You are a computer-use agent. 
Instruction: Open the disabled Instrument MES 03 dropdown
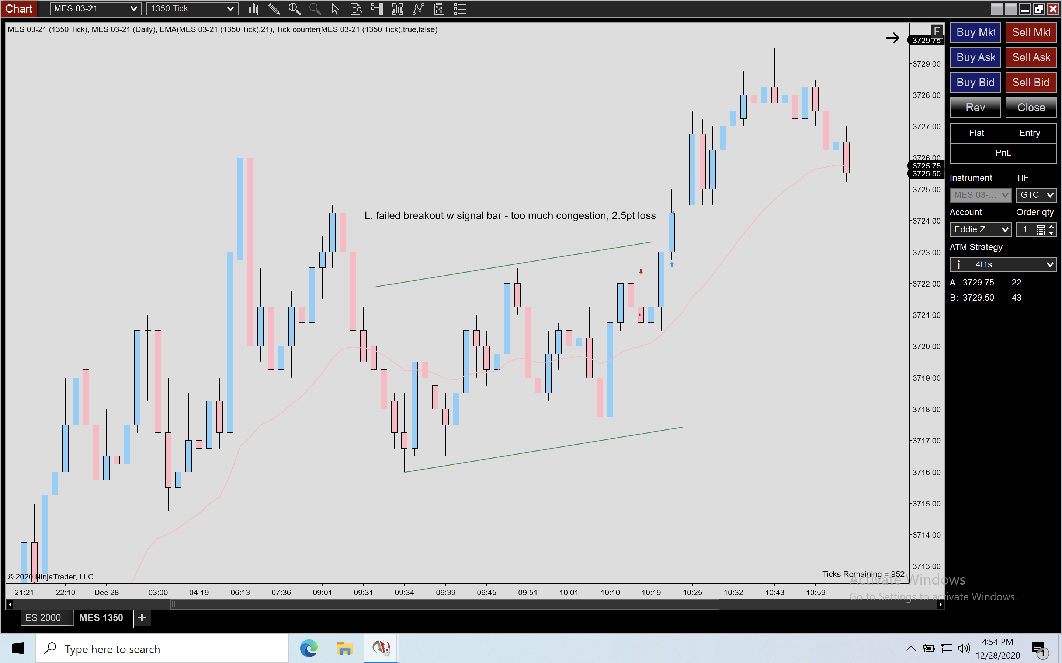(x=981, y=195)
